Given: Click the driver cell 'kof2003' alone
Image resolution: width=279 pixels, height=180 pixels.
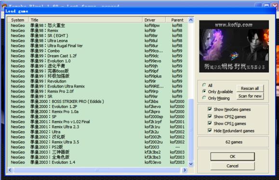Looking at the screenshot, I should [x=152, y=147].
